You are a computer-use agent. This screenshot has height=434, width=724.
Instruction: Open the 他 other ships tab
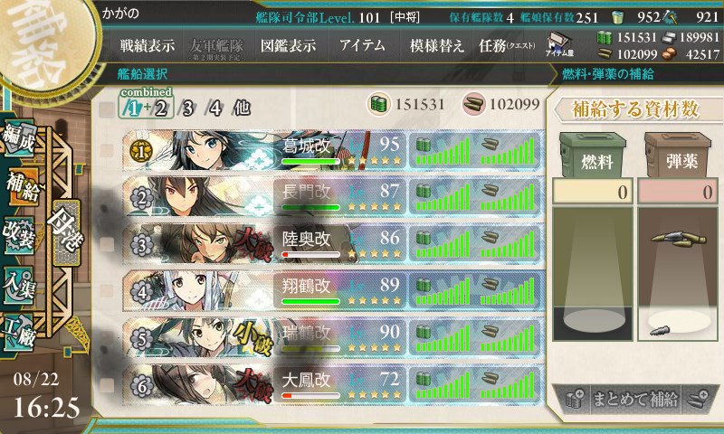point(242,108)
